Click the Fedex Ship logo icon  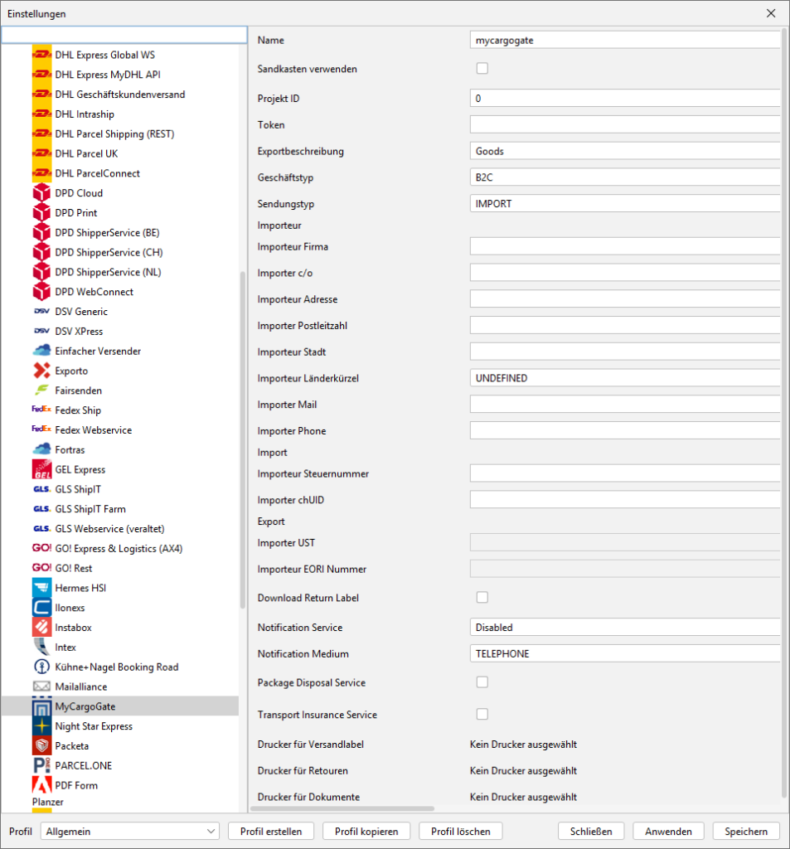[41, 410]
